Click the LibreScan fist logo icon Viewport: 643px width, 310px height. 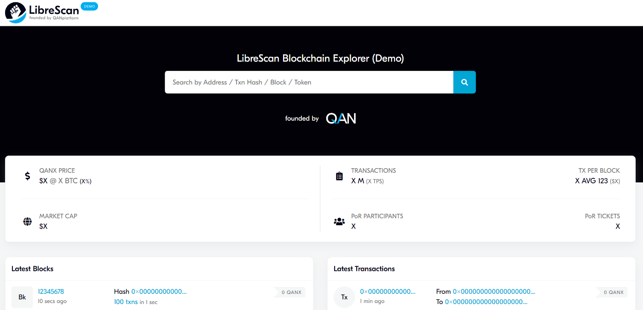pyautogui.click(x=16, y=12)
